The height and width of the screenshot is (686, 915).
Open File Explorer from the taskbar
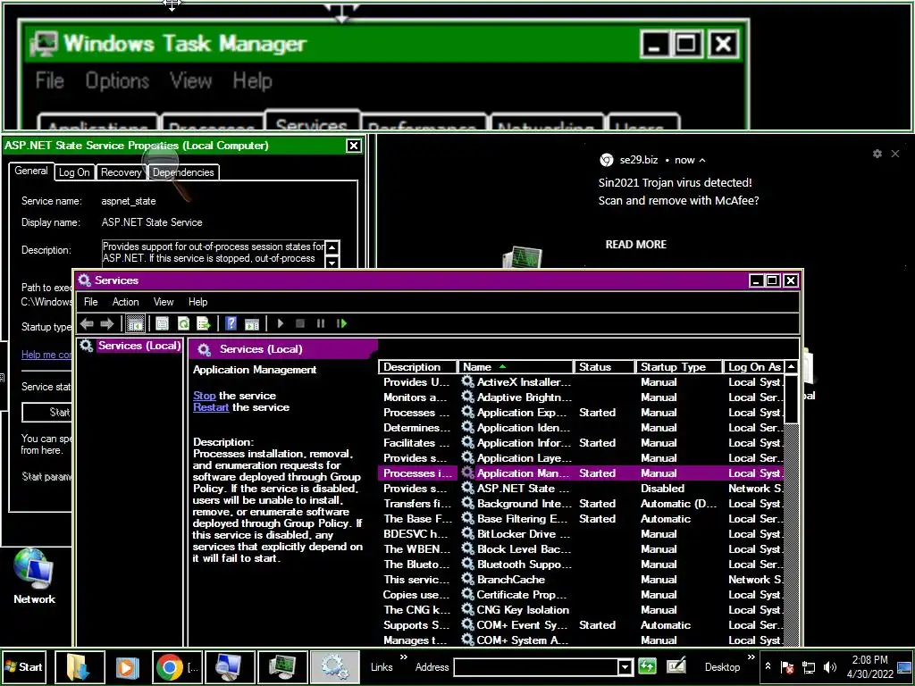click(80, 667)
